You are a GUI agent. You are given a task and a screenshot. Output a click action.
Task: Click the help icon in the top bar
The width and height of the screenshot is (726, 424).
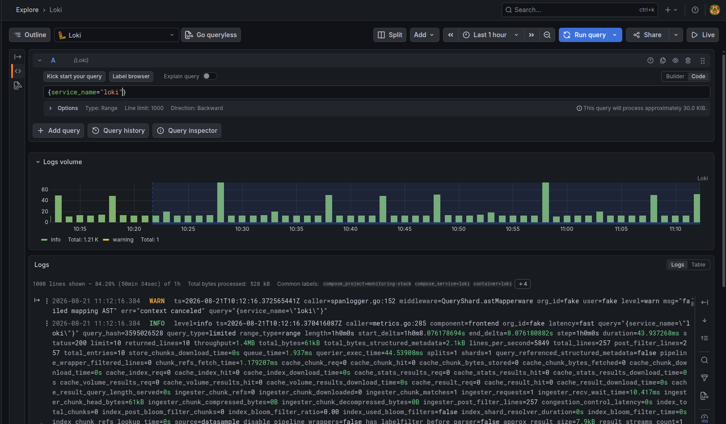[695, 10]
